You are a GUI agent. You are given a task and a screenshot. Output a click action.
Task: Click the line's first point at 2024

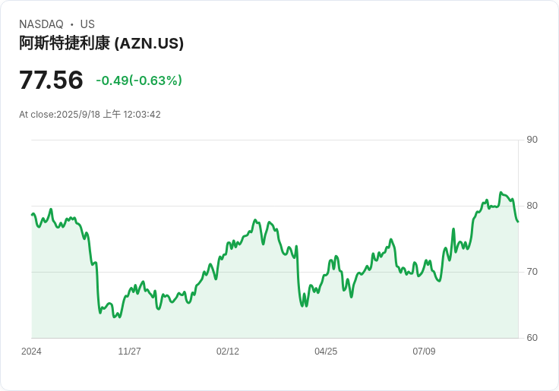32,215
